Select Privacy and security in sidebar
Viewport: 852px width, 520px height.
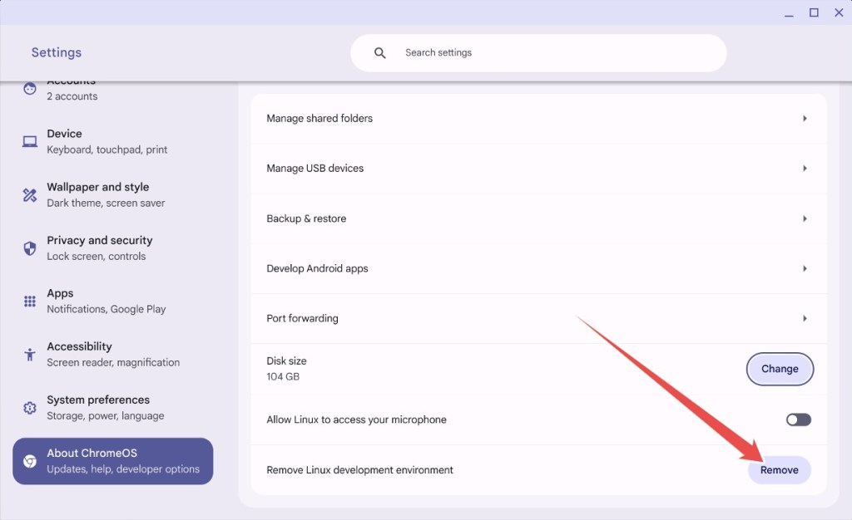[113, 248]
